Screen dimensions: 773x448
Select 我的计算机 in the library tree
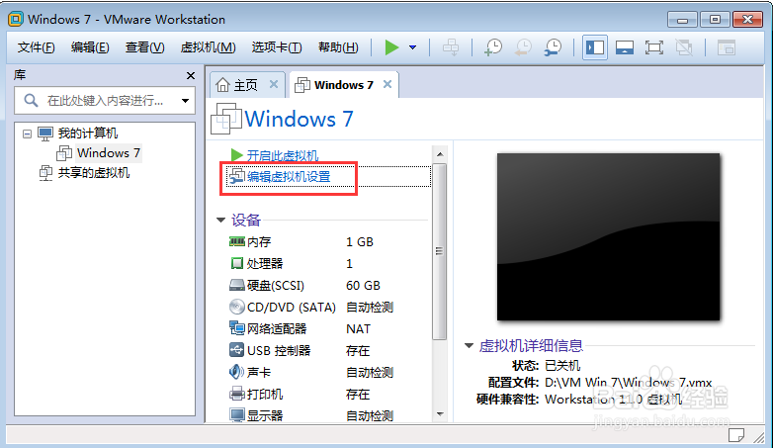(x=87, y=134)
